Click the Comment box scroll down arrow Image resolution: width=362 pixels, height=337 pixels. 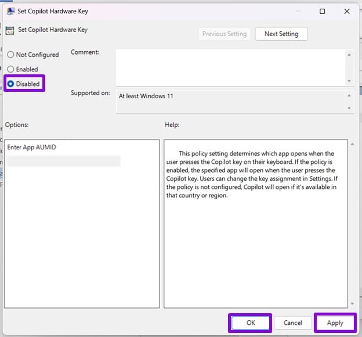pyautogui.click(x=349, y=81)
